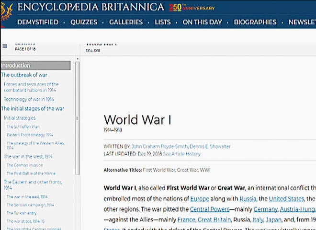Open Eastern Front strategy, 1914 entry
Viewport: 316px width, 230px height.
[x=30, y=135]
